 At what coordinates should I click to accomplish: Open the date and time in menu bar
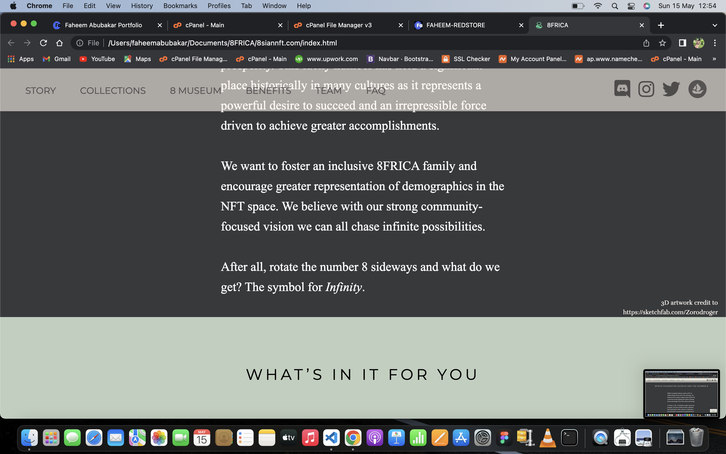click(687, 6)
